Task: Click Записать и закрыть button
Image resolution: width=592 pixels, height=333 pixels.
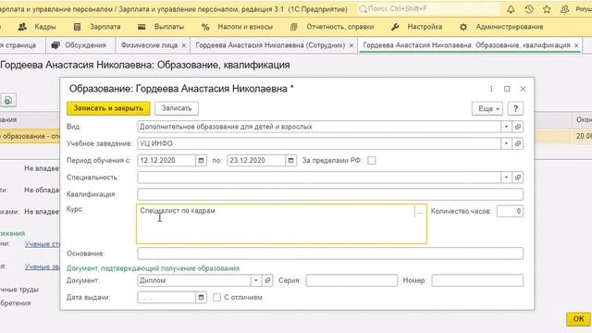Action: pos(108,108)
